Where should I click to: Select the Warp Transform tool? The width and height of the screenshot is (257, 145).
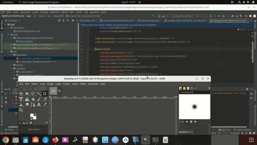click(27, 99)
